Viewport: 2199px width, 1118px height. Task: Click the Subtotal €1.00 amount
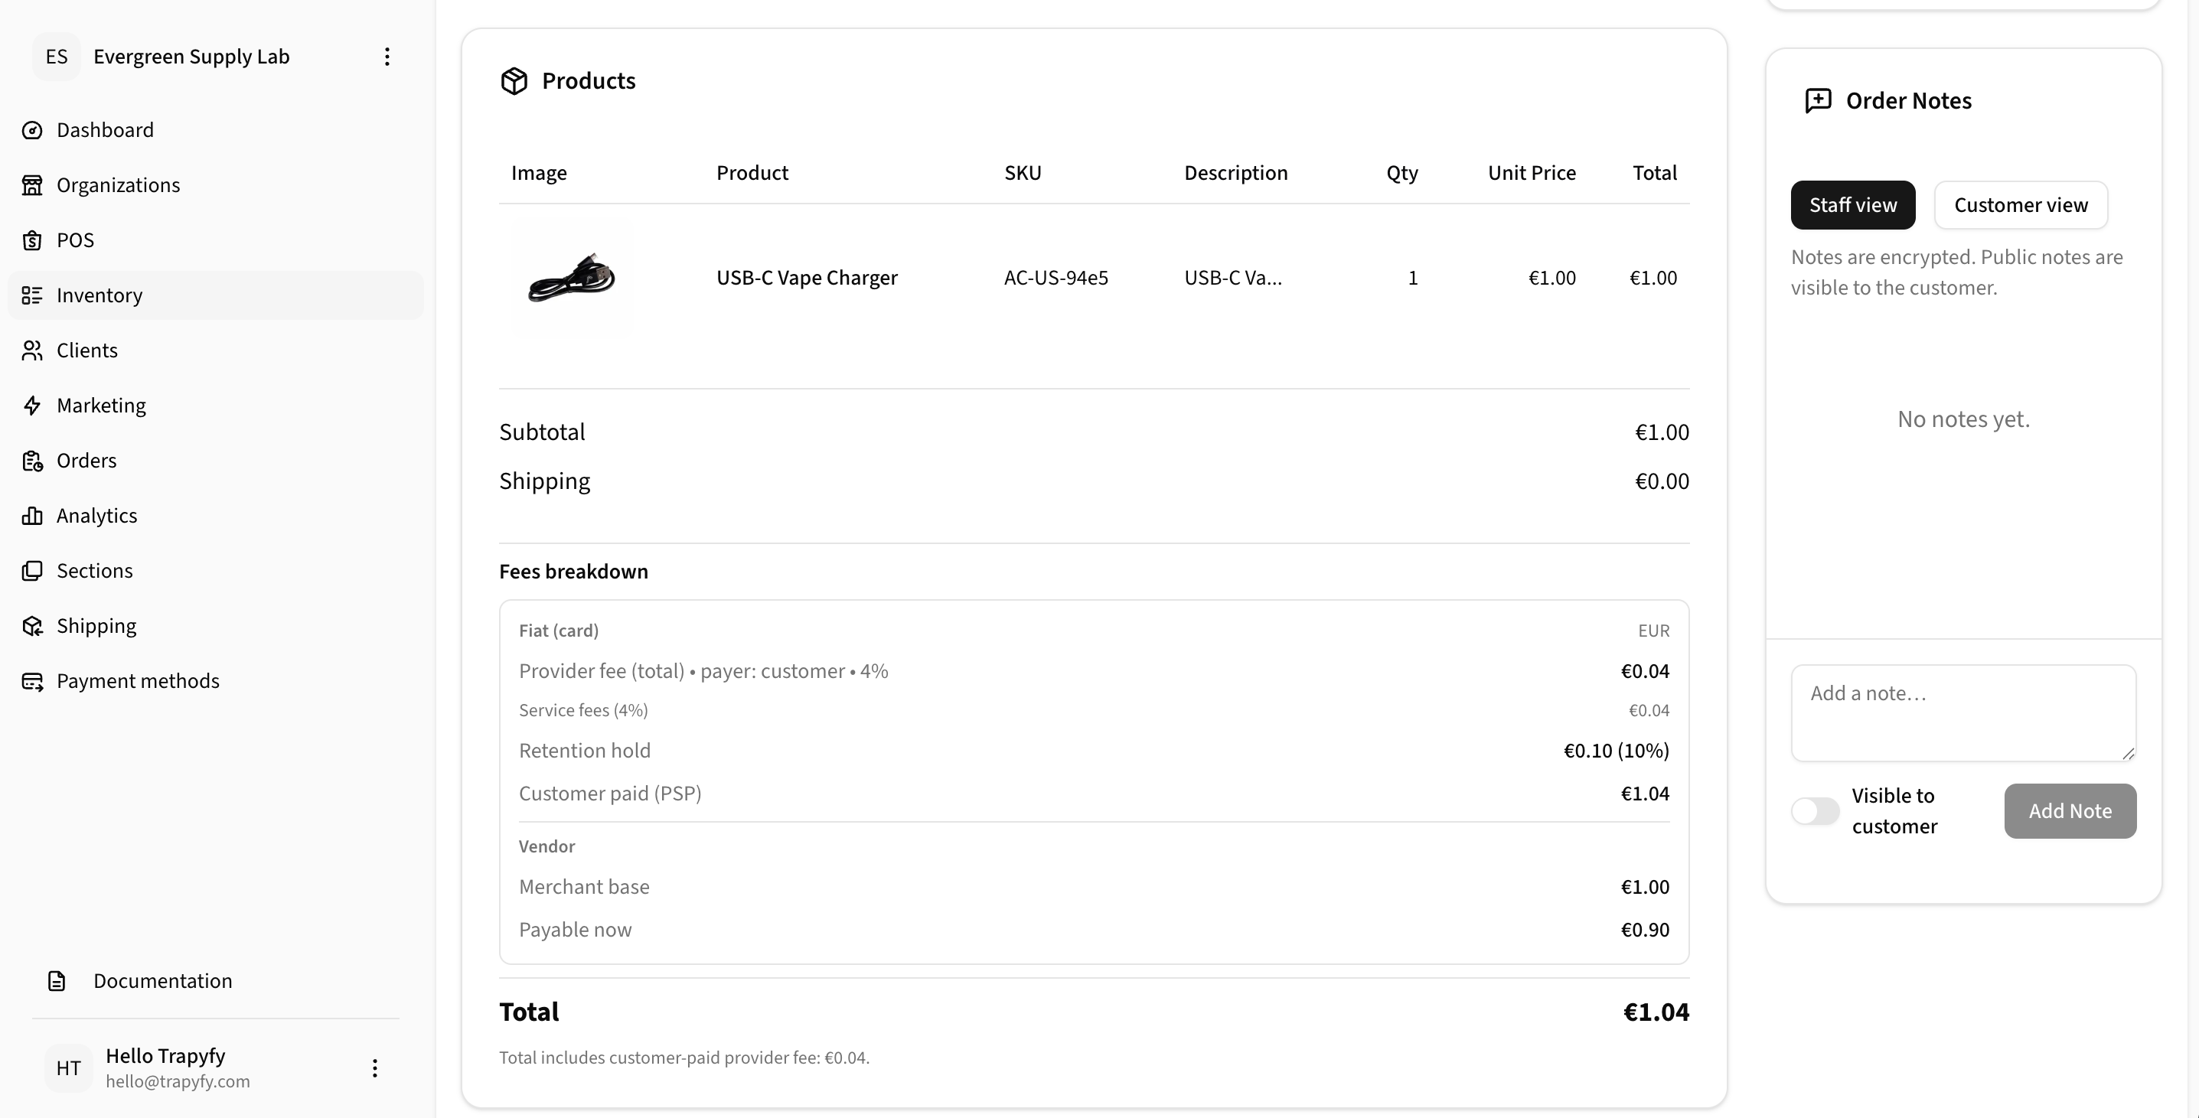point(1661,432)
